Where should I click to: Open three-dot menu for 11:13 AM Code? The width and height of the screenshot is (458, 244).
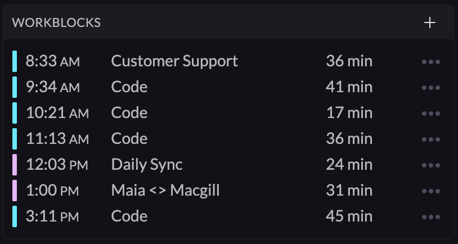point(430,139)
